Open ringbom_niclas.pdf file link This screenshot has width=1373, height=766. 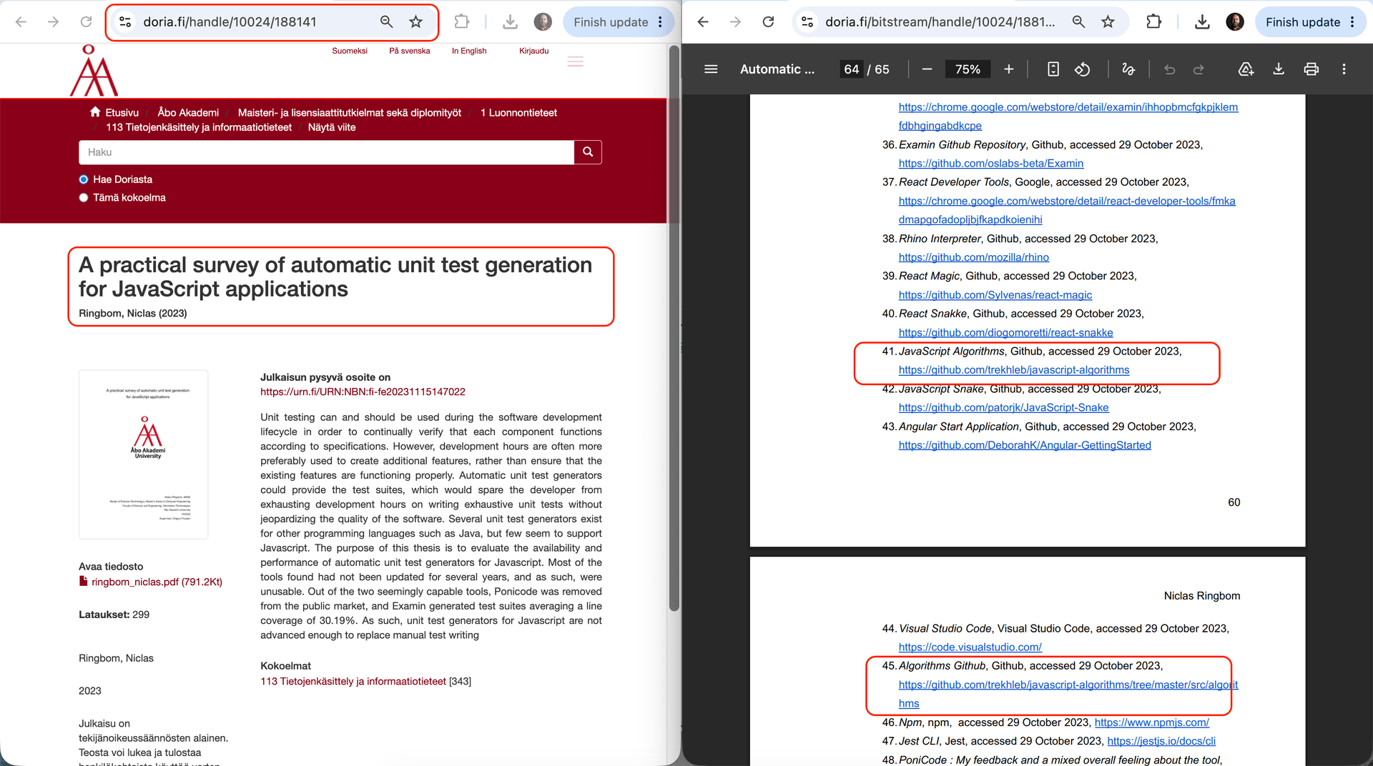[x=157, y=582]
